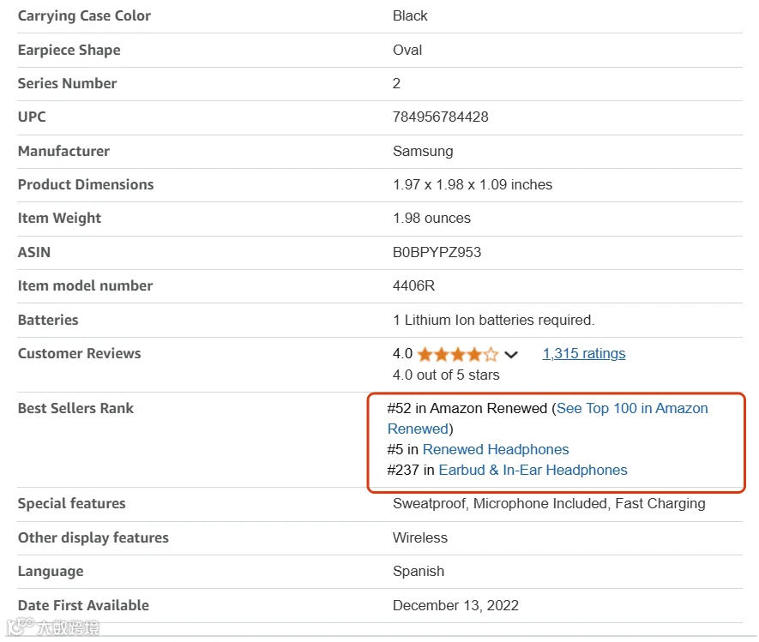This screenshot has height=642, width=759.
Task: Click the #52 in Amazon Renewed rank text
Action: pyautogui.click(x=467, y=408)
